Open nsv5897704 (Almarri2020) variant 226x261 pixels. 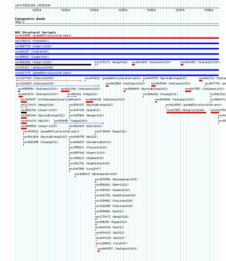[x=34, y=46]
